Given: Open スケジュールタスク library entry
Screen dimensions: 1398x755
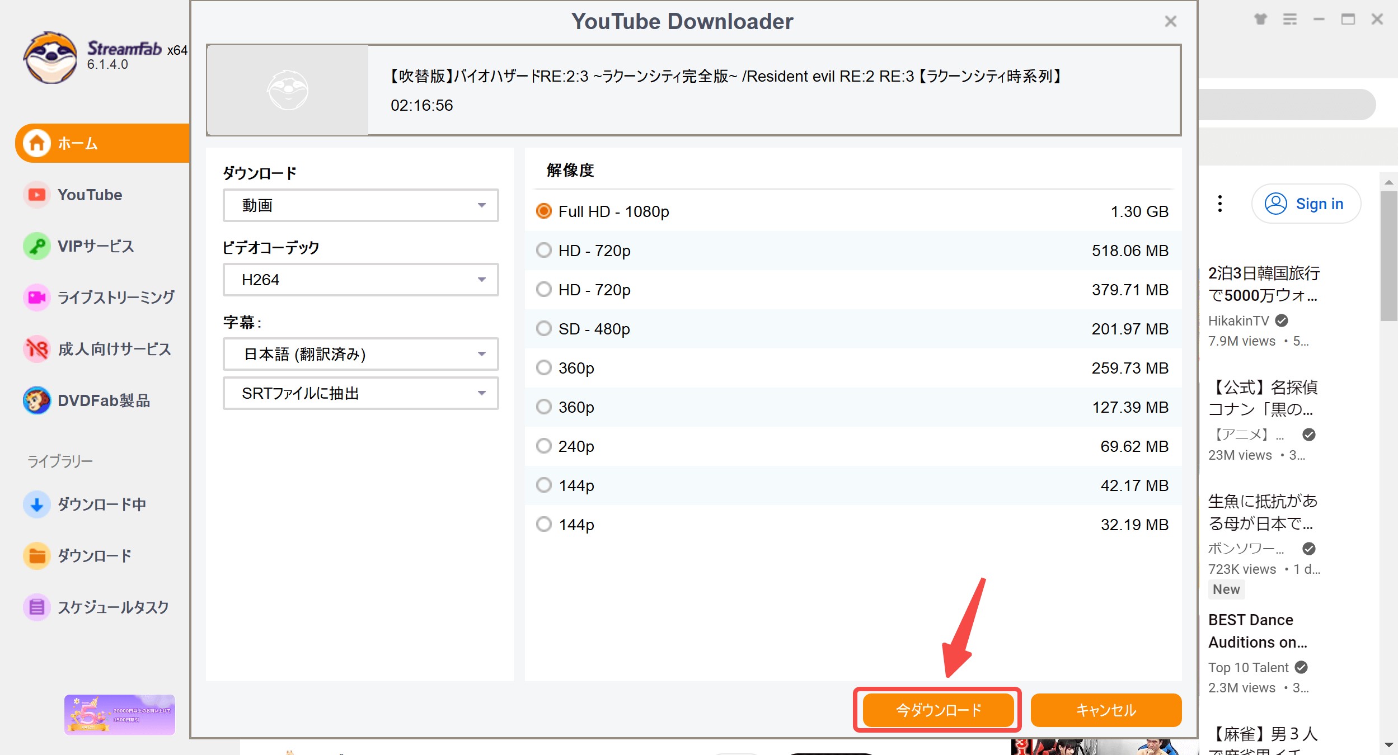Looking at the screenshot, I should (113, 607).
